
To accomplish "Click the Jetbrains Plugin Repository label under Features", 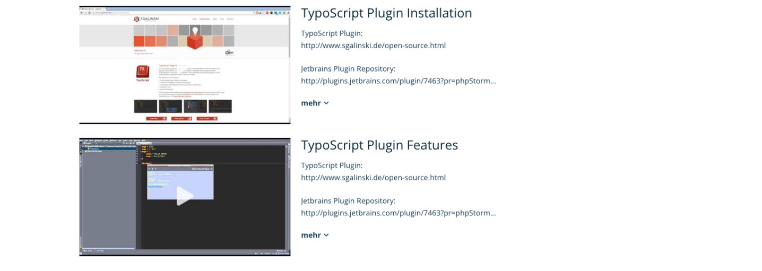I will [x=348, y=201].
